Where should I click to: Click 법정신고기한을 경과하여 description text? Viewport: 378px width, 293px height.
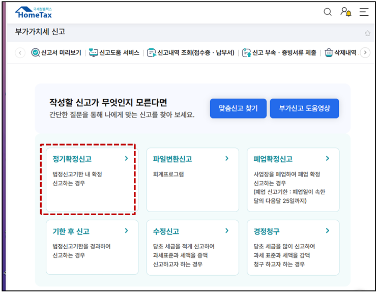(81, 251)
